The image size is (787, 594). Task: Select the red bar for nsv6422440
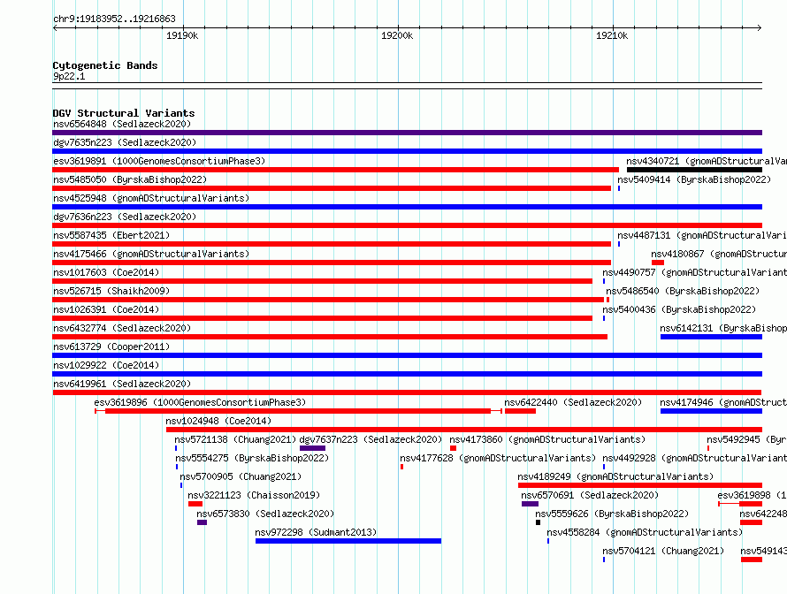click(x=521, y=411)
